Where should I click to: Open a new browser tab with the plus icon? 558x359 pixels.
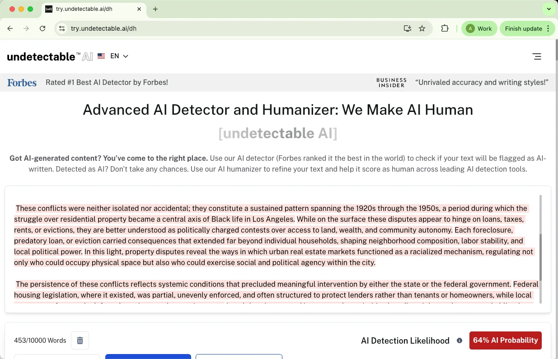155,9
